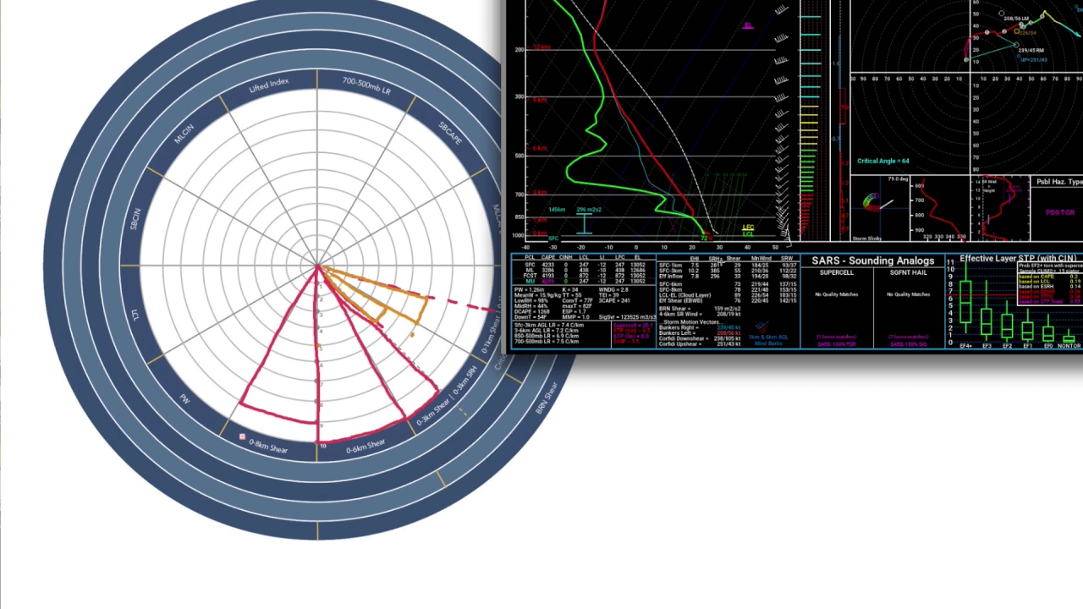Screen dimensions: 1083x609
Task: Click the 0-3km Shear axis label
Action: pyautogui.click(x=432, y=409)
